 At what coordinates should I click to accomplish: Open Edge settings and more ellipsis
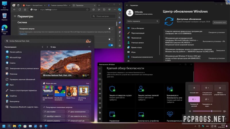(x=115, y=9)
